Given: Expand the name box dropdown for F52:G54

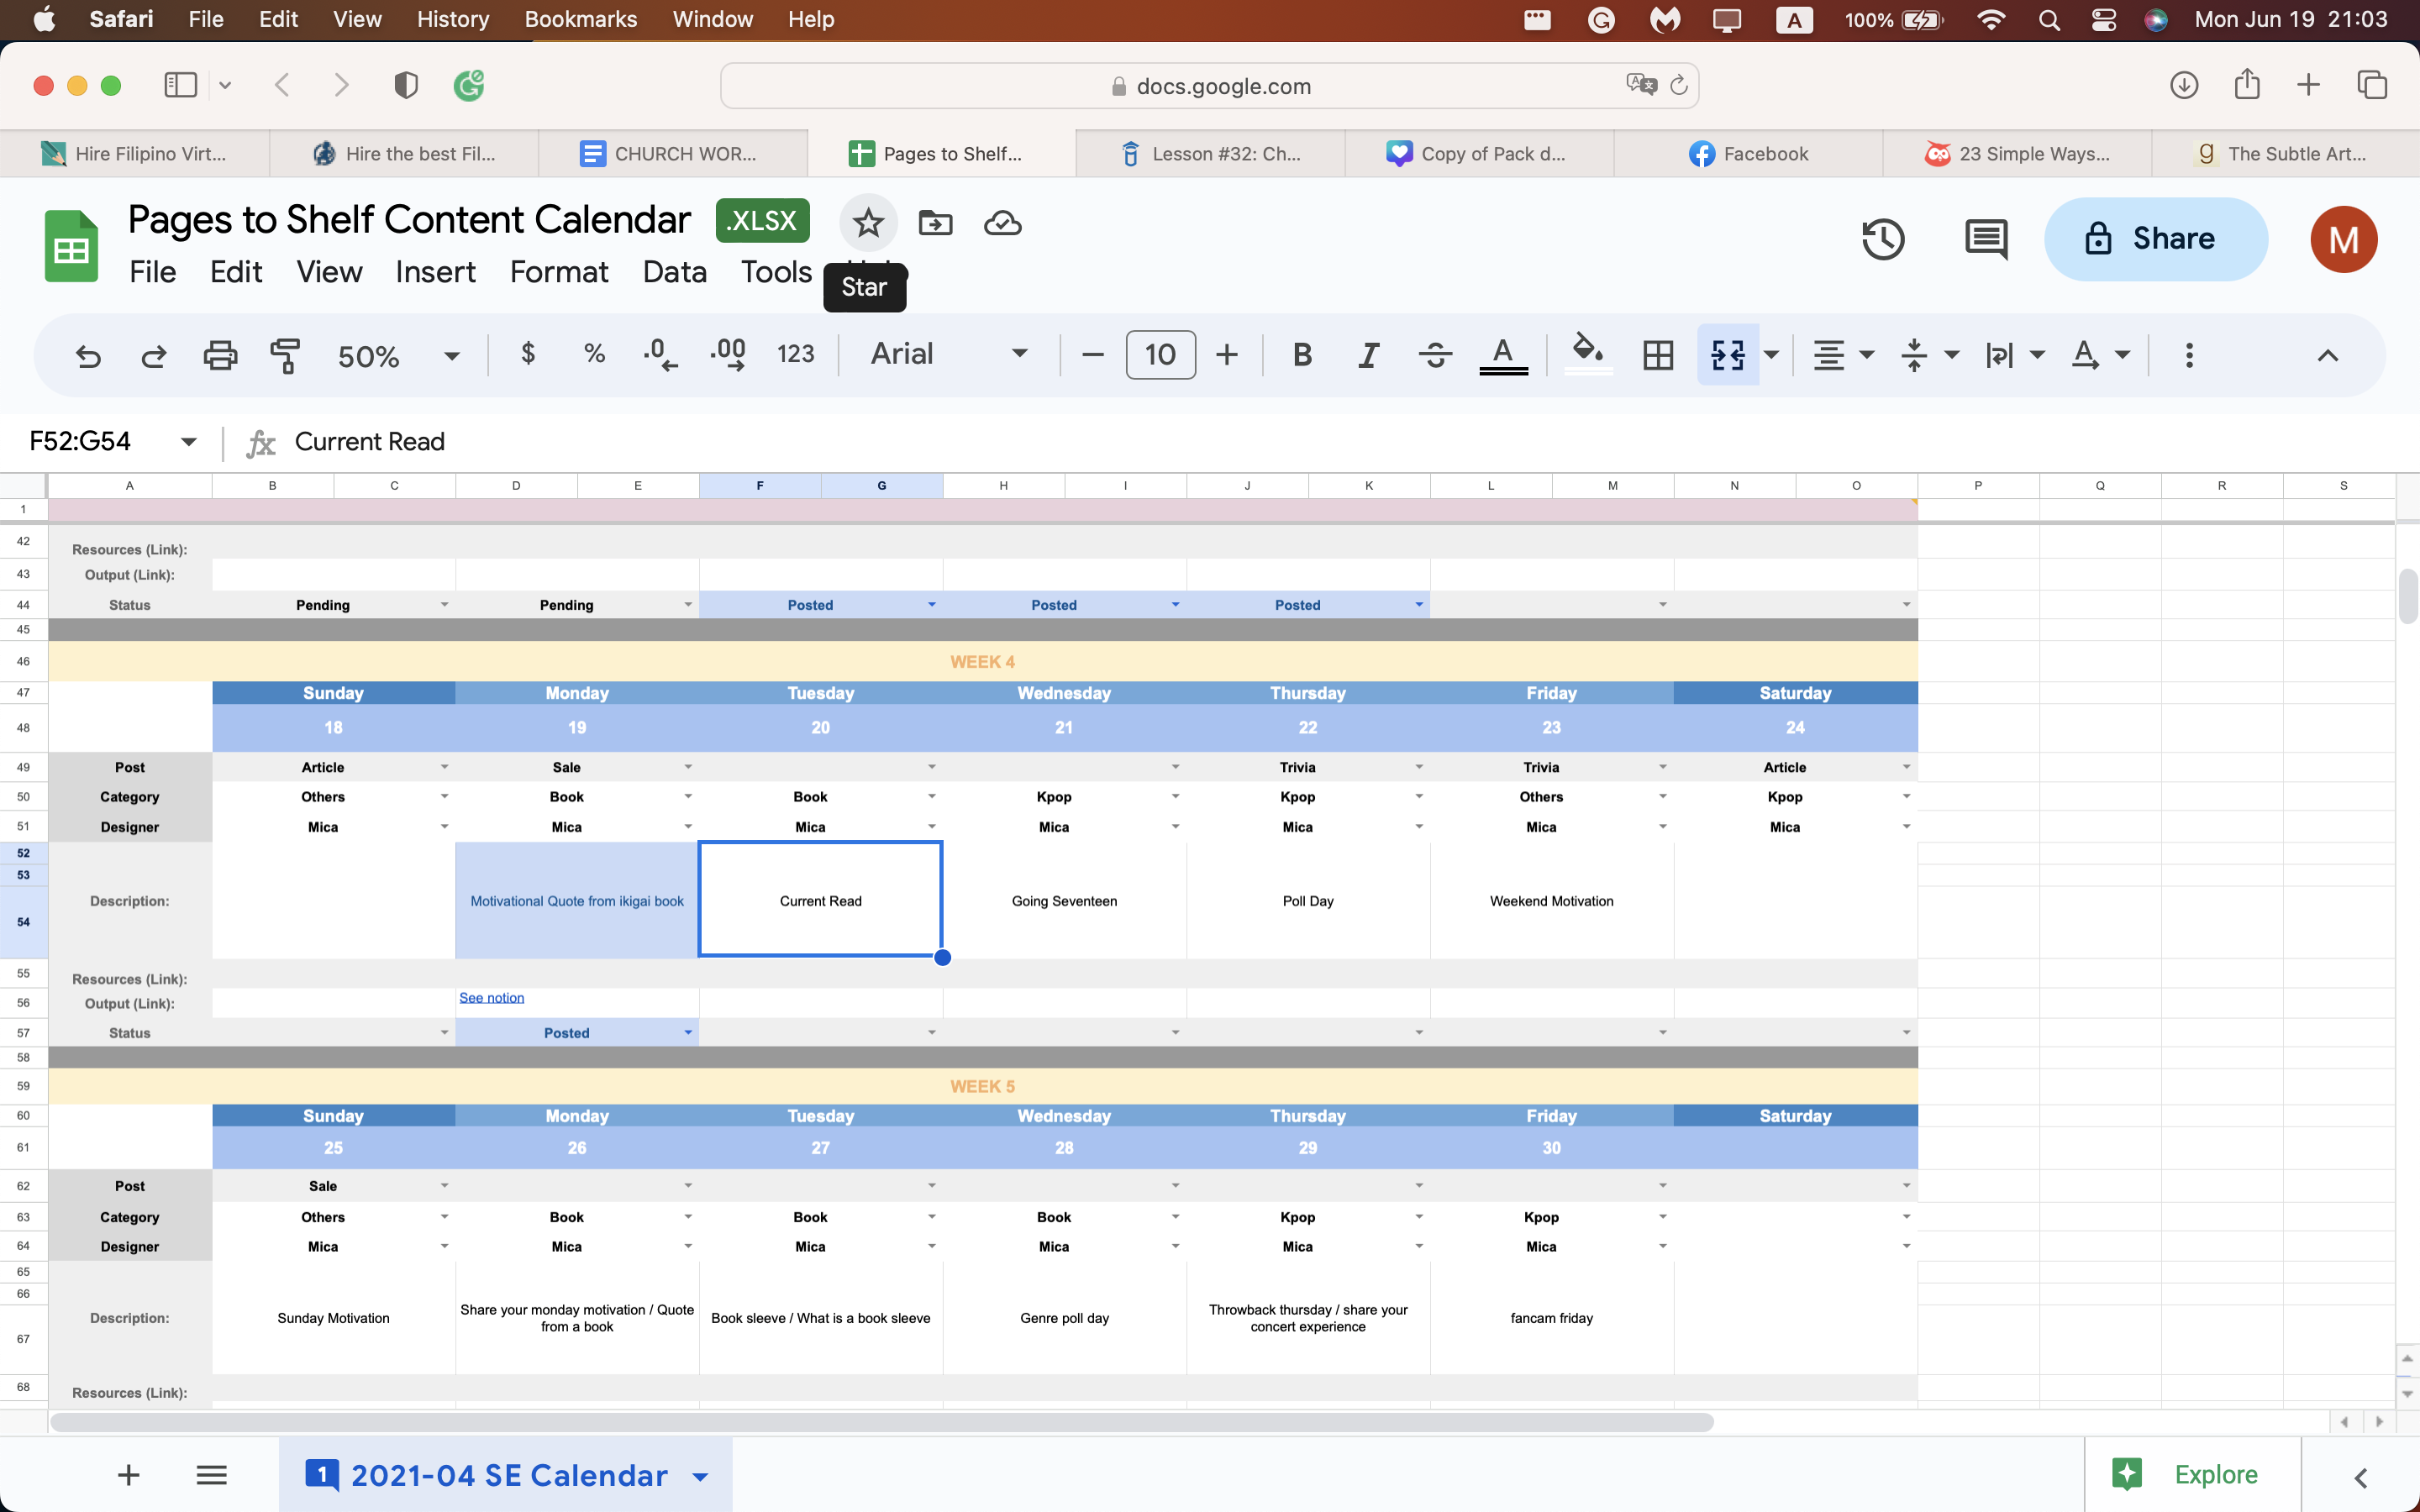Looking at the screenshot, I should click(188, 441).
